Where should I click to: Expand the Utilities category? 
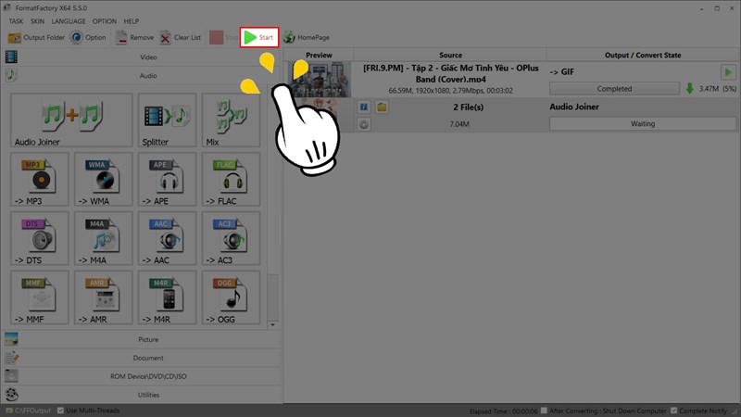coord(142,395)
